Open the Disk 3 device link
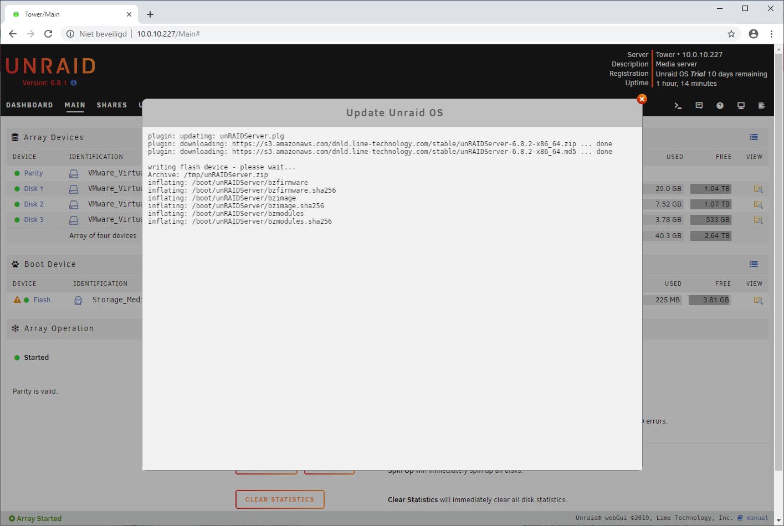The height and width of the screenshot is (526, 784). 34,220
